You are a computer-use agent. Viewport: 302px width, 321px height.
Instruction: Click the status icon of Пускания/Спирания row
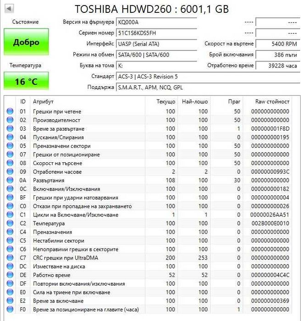[10, 137]
